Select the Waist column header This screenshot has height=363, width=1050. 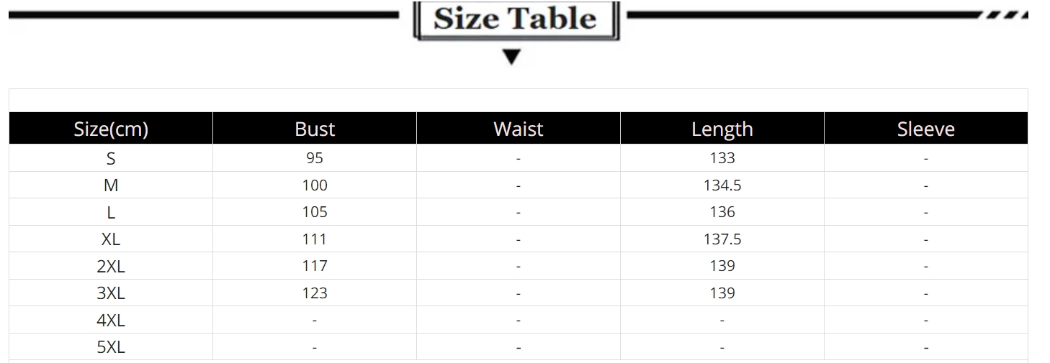click(x=519, y=129)
